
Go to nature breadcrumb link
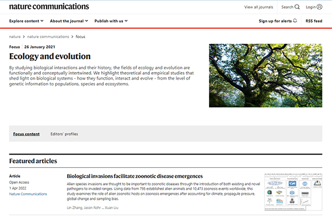[x=15, y=37]
